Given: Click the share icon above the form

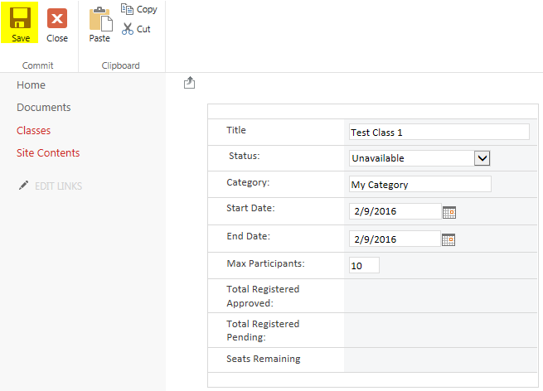Looking at the screenshot, I should click(189, 83).
